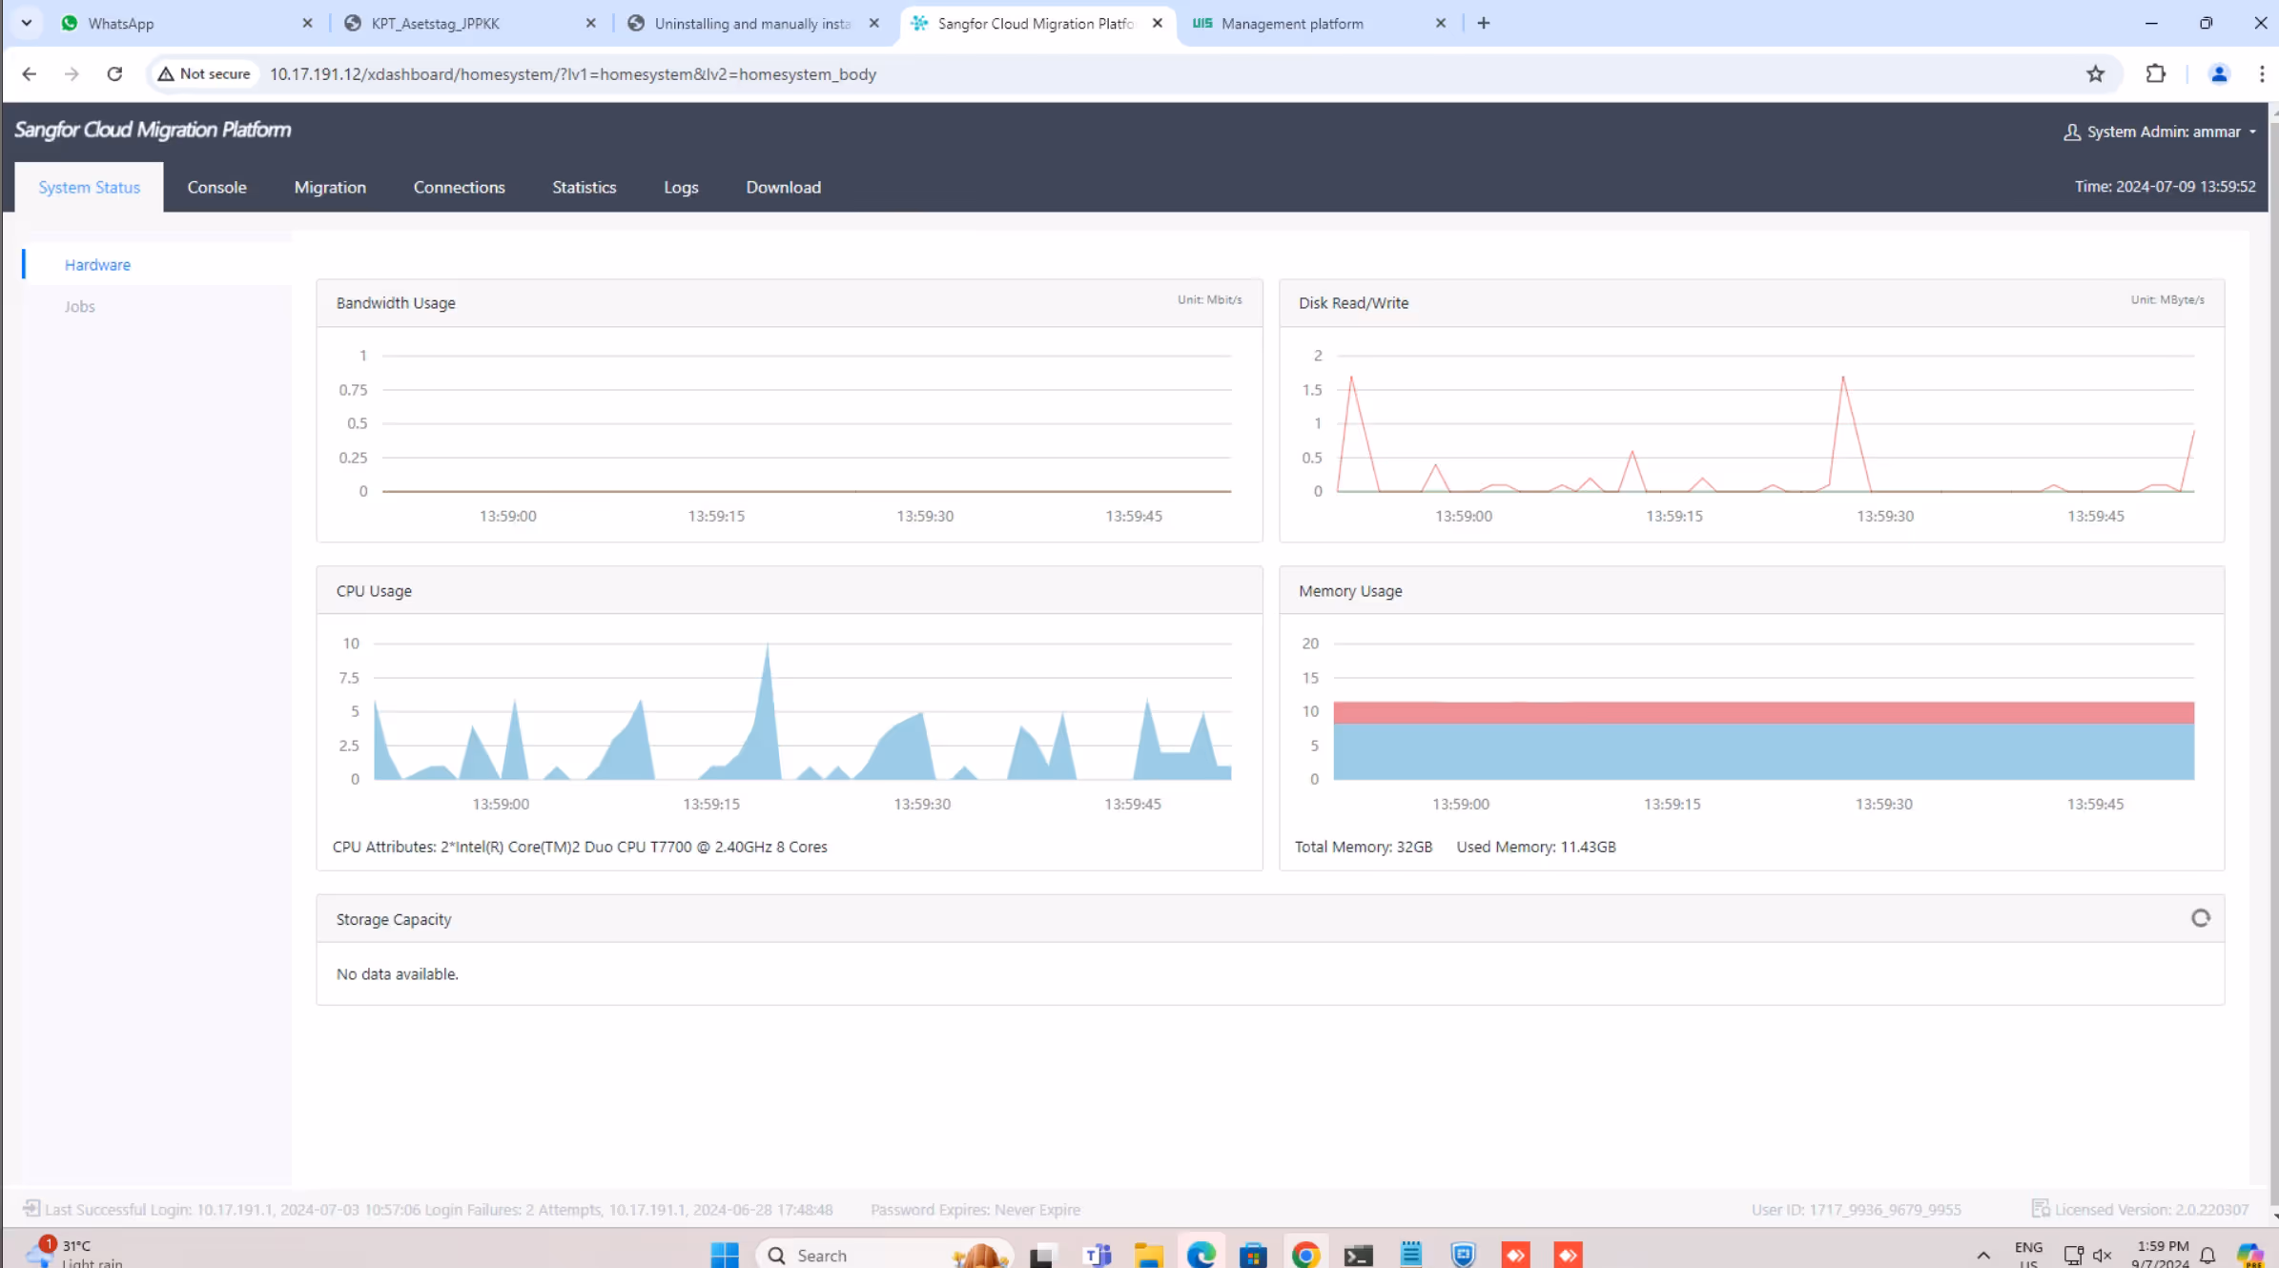Refresh the Storage Capacity panel
Viewport: 2279px width, 1268px height.
click(2200, 918)
